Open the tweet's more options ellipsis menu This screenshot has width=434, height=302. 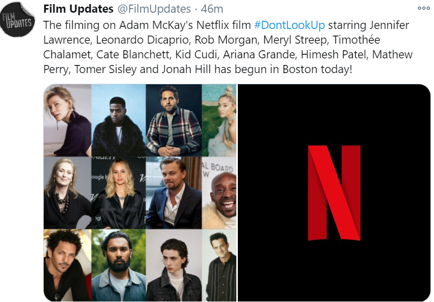tap(423, 8)
